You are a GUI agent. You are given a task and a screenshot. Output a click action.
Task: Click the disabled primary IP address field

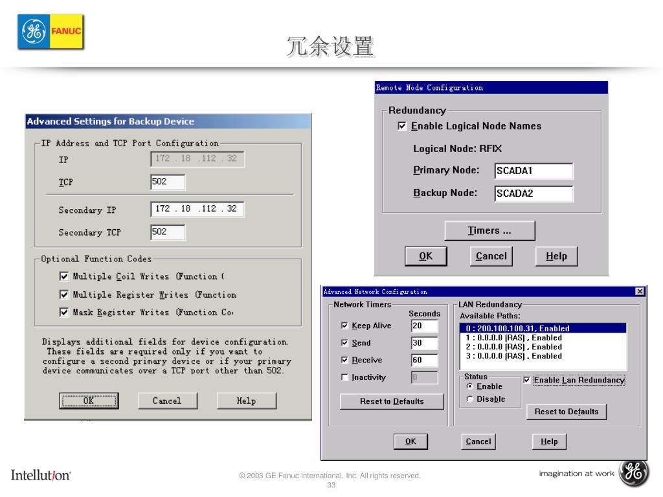coord(197,159)
